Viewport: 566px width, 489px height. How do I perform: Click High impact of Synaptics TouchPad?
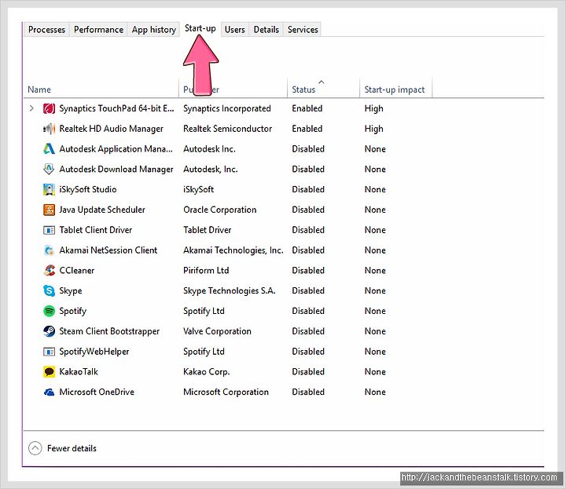(374, 108)
